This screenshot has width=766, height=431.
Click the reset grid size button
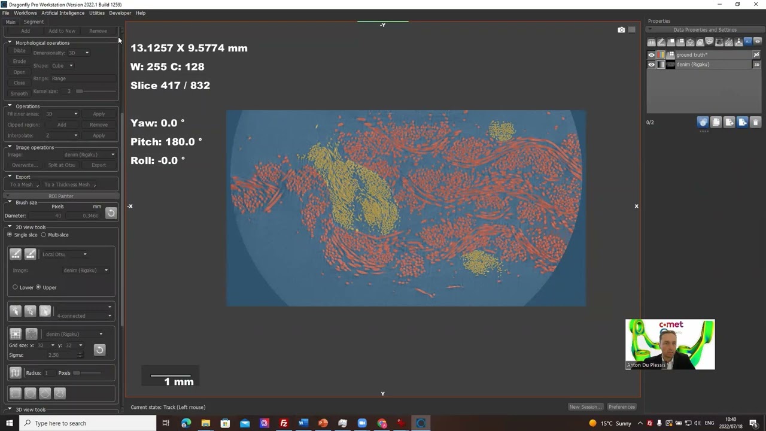99,350
